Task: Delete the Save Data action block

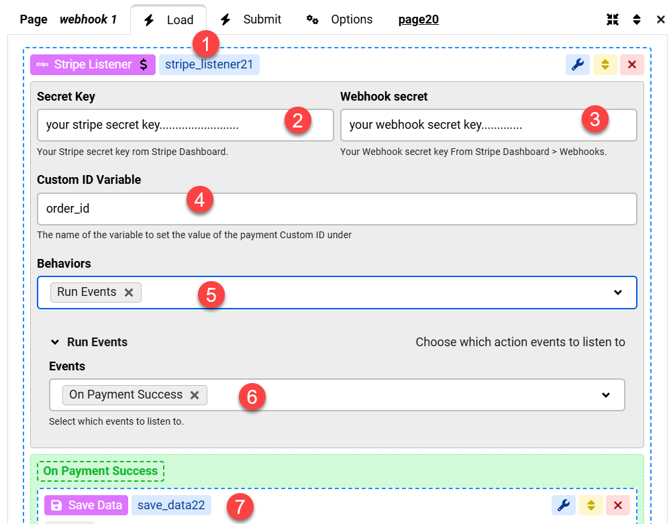Action: tap(618, 505)
